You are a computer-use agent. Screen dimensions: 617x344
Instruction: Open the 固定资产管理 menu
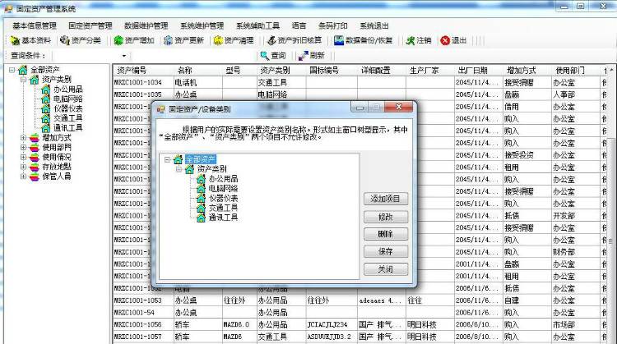coord(90,26)
